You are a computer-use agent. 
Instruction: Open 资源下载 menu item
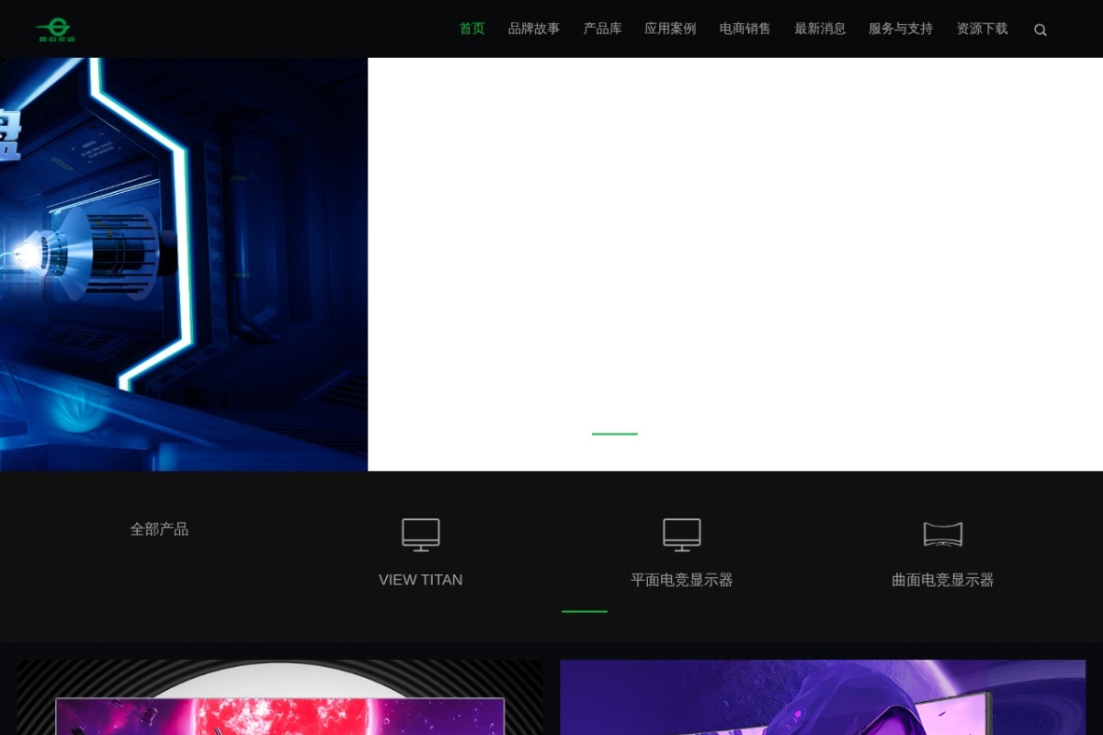(983, 28)
